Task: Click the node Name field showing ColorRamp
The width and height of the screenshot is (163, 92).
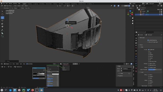Action: click(126, 69)
